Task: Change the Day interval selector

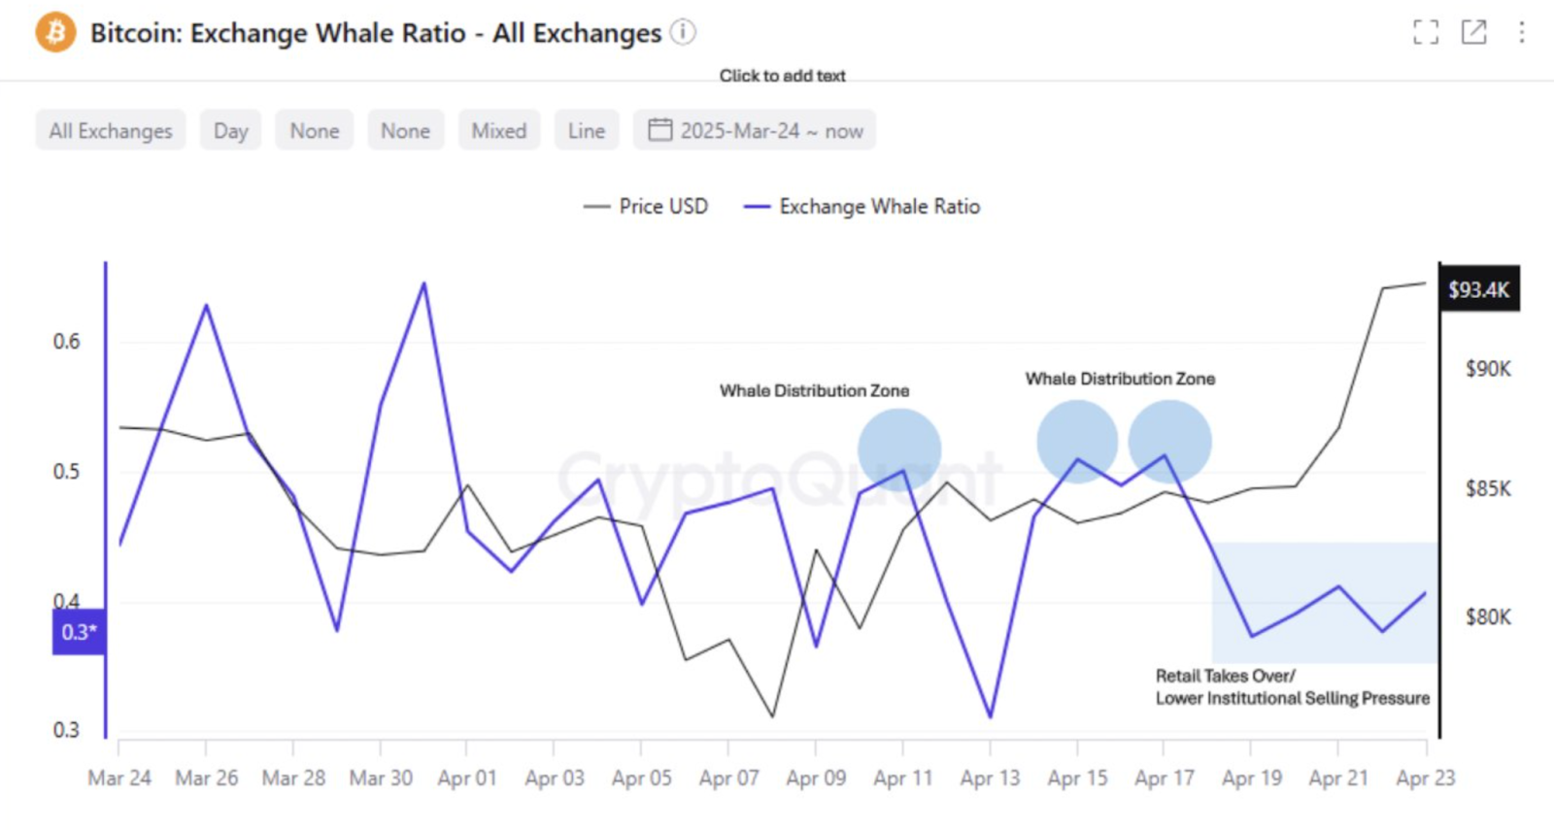Action: click(x=231, y=130)
